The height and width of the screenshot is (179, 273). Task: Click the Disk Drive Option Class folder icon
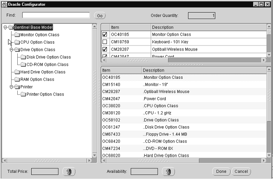click(23, 57)
